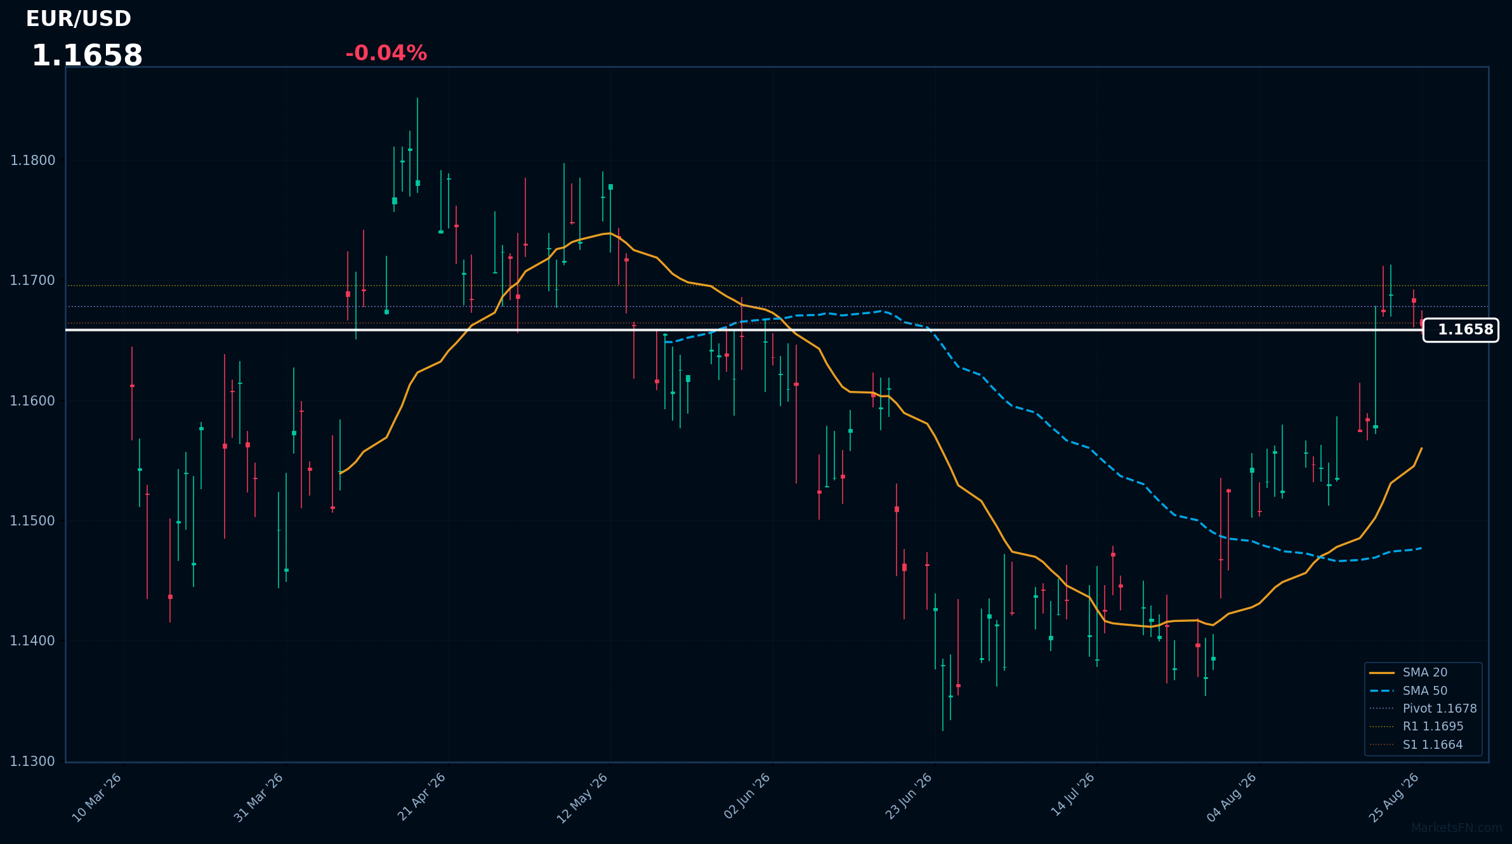This screenshot has width=1512, height=844.
Task: Click the EUR/USD pair title
Action: 79,19
